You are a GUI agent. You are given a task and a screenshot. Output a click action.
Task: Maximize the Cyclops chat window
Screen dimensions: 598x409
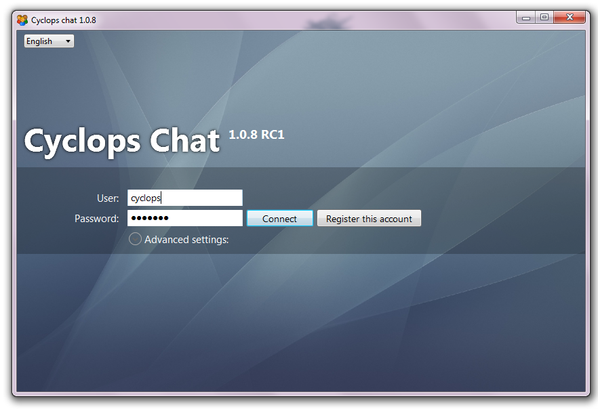pyautogui.click(x=544, y=18)
